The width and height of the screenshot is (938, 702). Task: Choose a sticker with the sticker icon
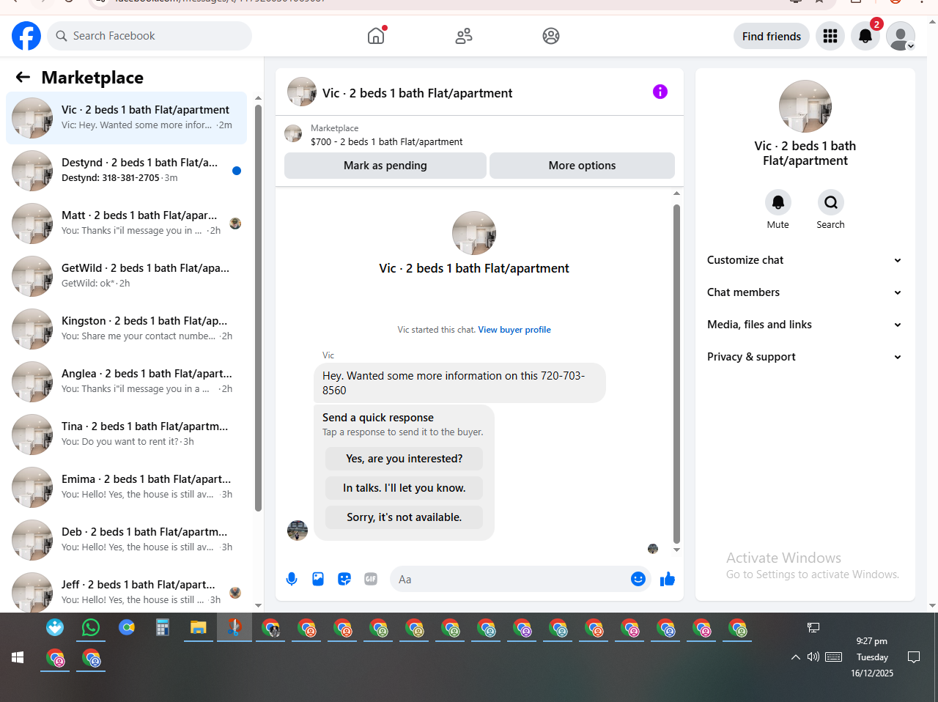pos(344,579)
